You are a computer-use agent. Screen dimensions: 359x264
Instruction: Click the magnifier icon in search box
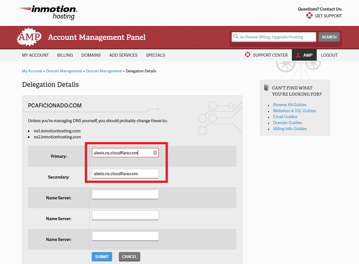[x=236, y=36]
